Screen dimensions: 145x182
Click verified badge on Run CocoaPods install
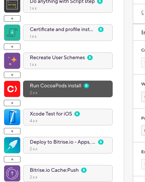pos(86,86)
